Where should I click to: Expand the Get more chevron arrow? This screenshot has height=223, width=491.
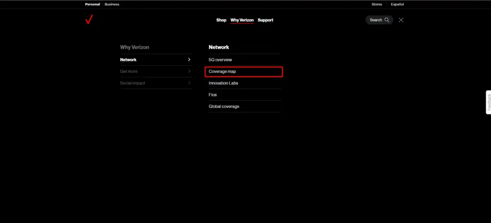click(189, 71)
